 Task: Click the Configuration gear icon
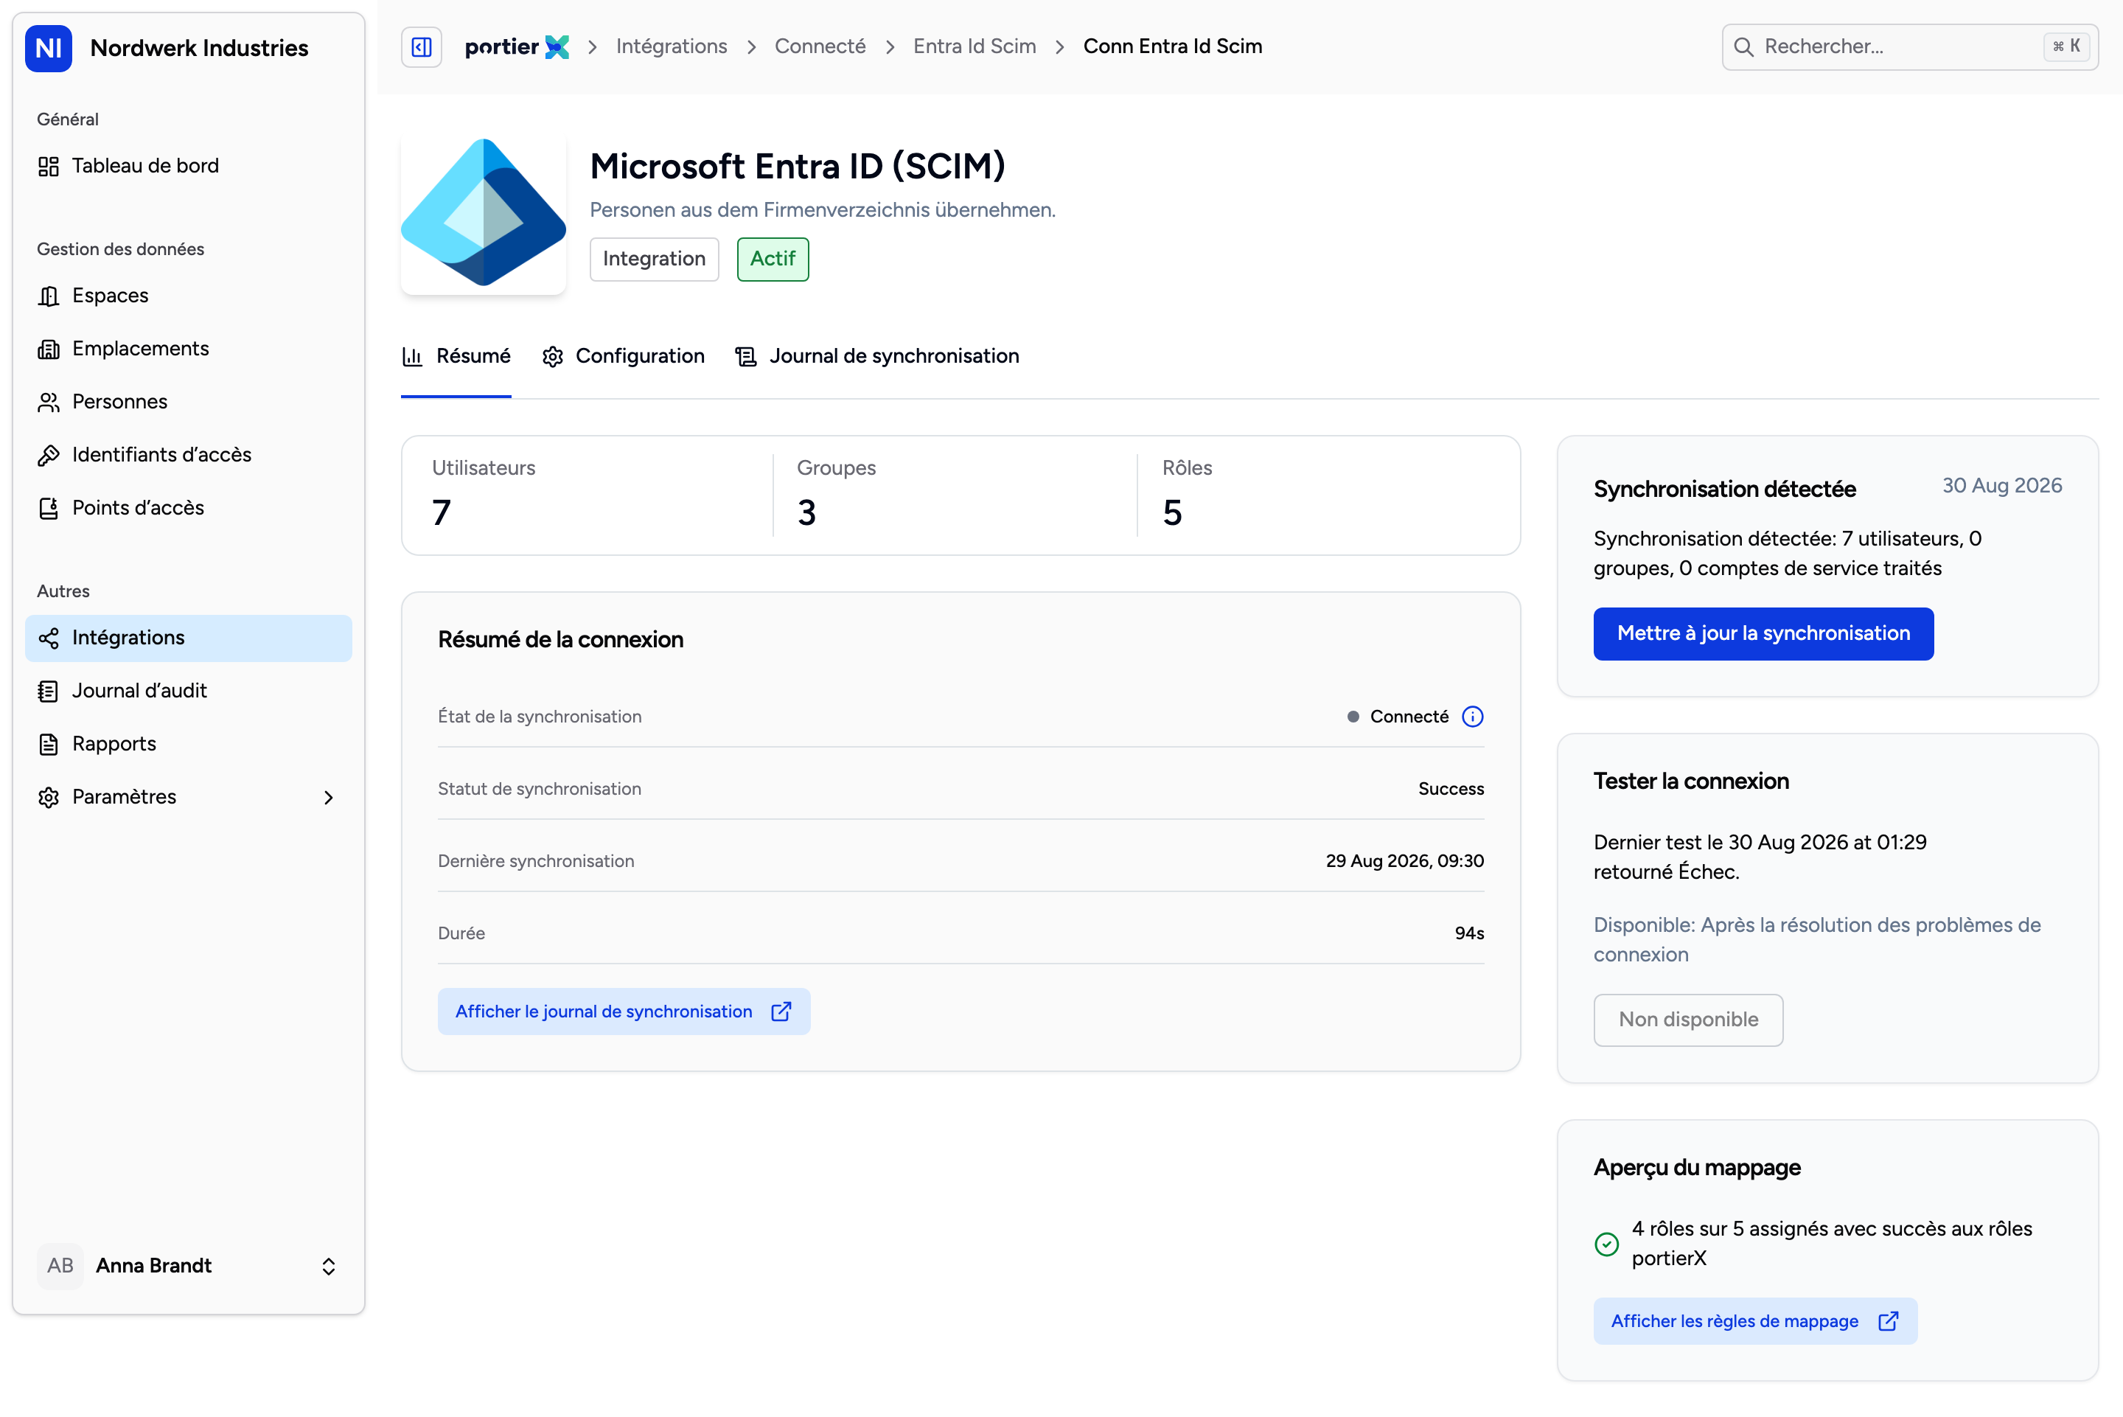(x=553, y=357)
